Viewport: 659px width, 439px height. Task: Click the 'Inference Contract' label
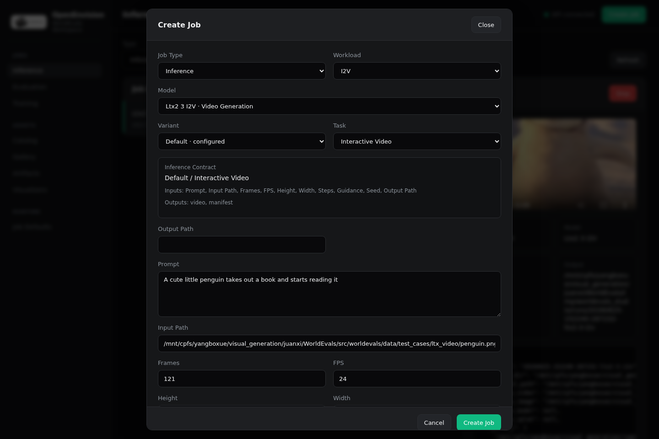190,167
